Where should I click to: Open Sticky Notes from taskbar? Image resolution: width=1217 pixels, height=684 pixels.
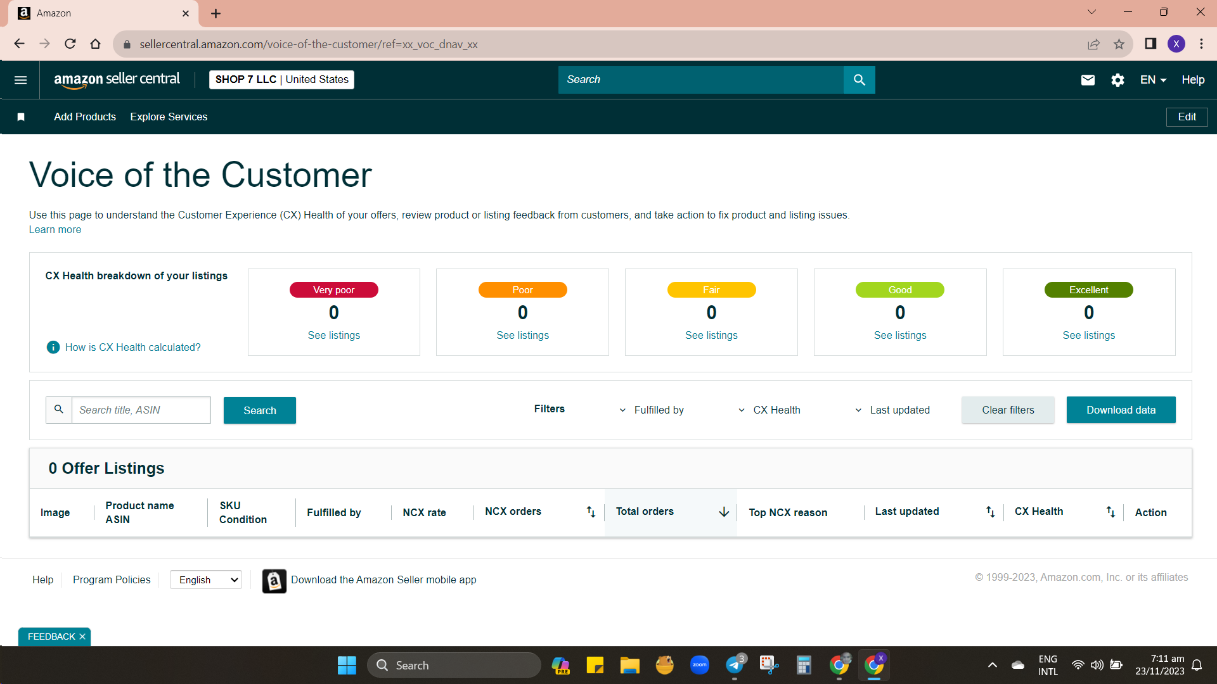point(595,666)
